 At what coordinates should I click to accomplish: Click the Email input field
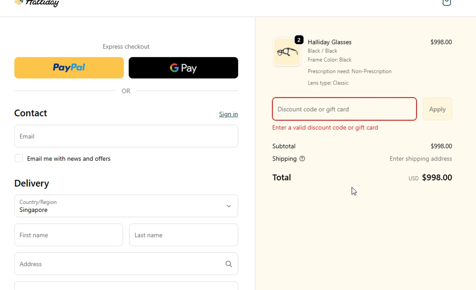(126, 136)
